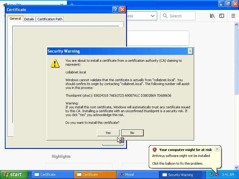Minimize the browser window

221,4
